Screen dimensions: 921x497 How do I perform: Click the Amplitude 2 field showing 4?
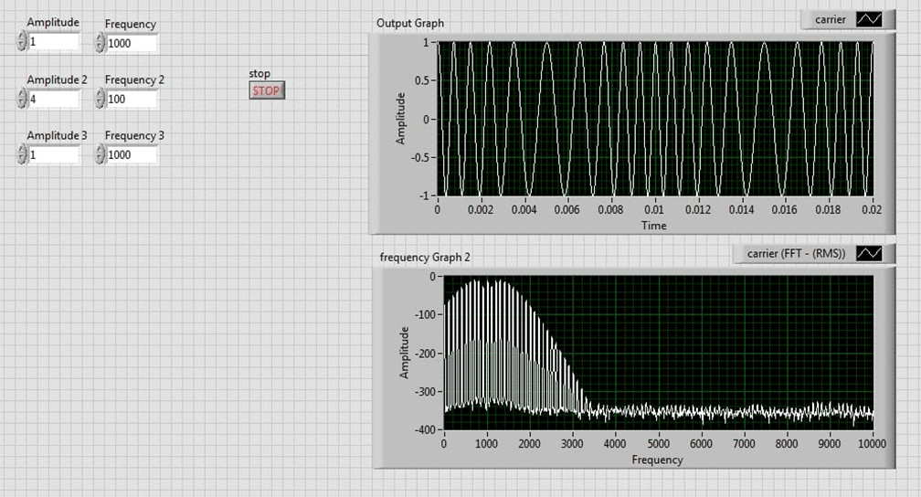(x=54, y=99)
